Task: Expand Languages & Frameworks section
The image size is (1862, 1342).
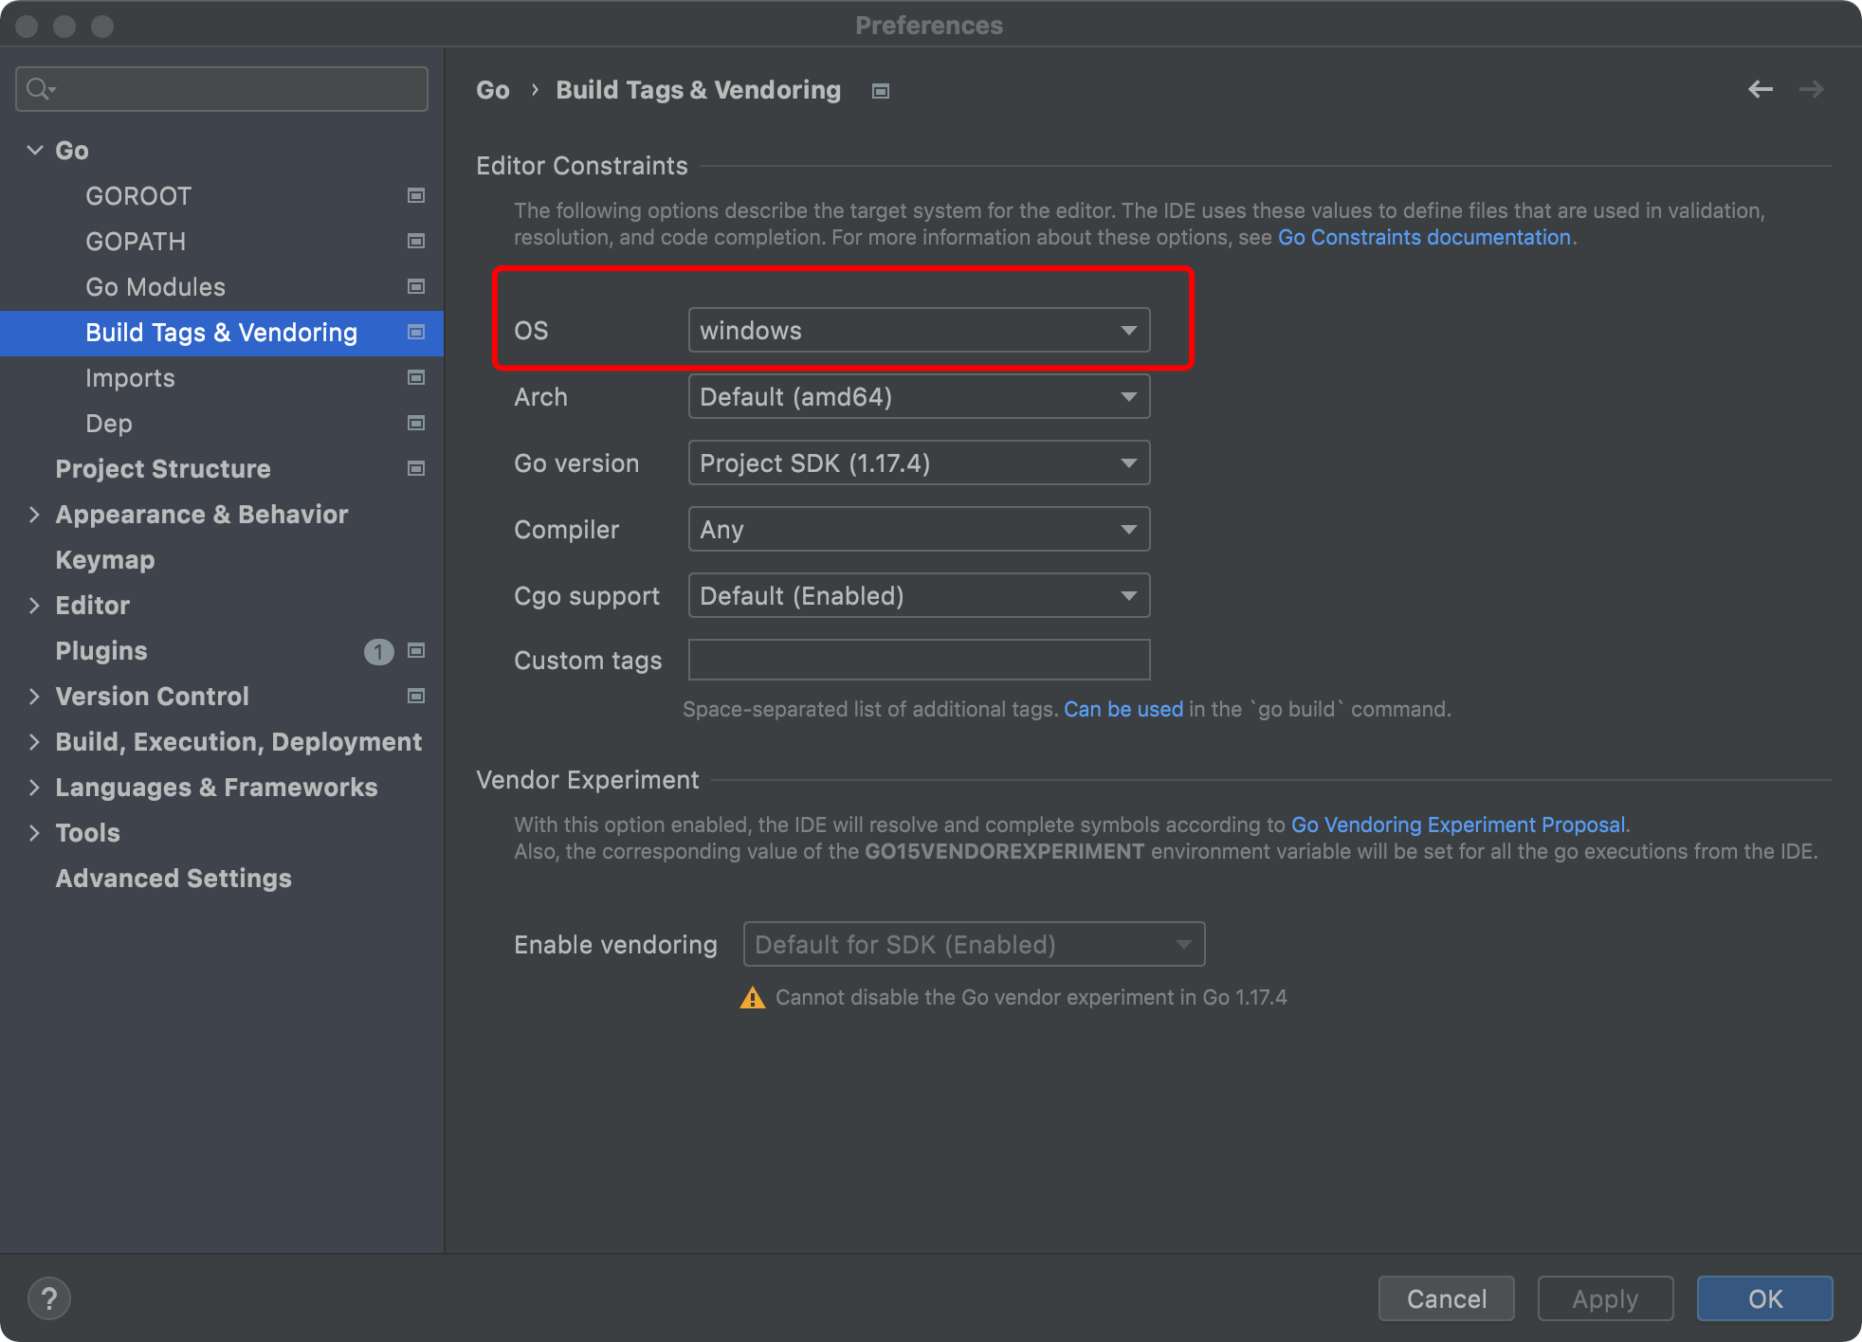Action: pyautogui.click(x=35, y=787)
